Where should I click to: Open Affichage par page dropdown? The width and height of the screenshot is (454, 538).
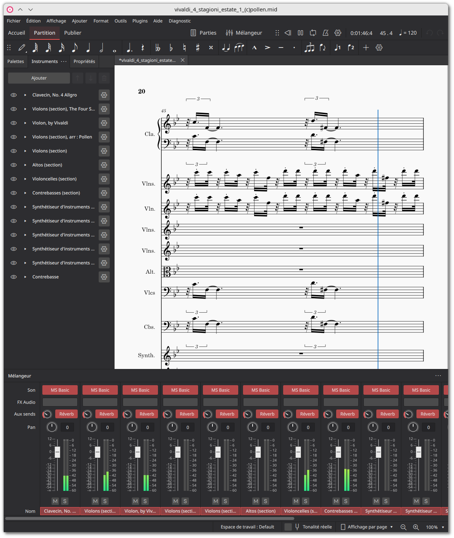[367, 527]
